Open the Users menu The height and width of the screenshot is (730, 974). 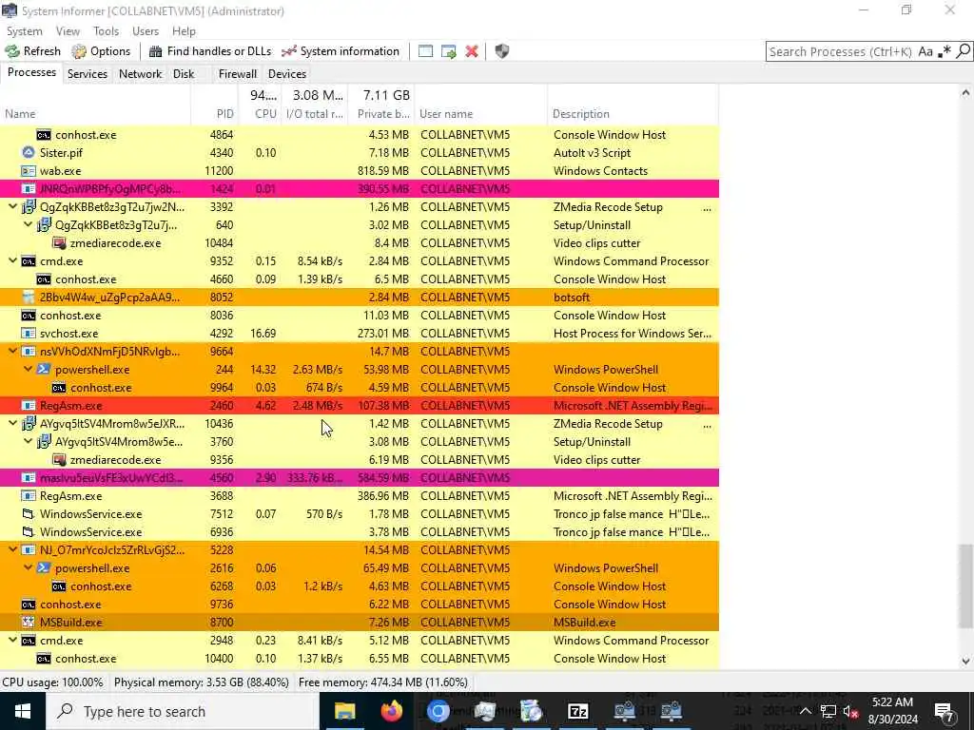[146, 31]
